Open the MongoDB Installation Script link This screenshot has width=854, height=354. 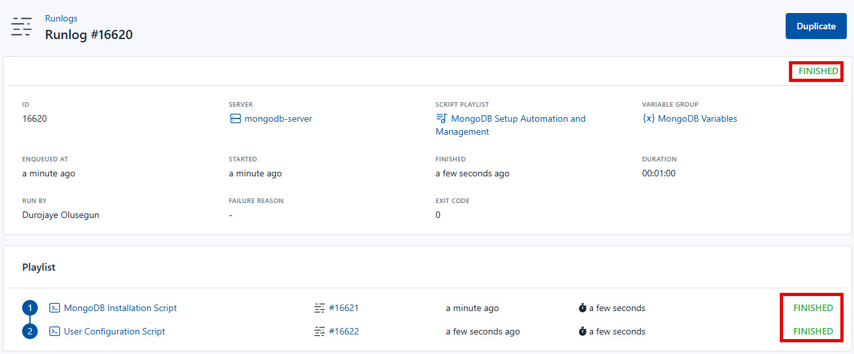click(x=120, y=308)
